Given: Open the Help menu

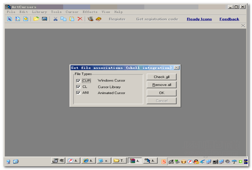Looking at the screenshot, I should coord(118,12).
